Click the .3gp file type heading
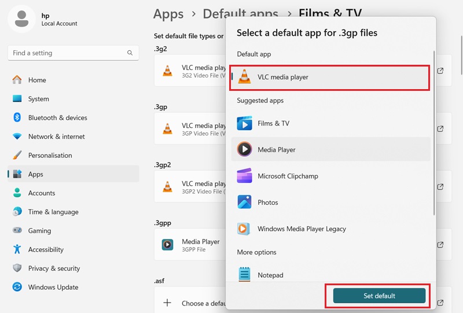The width and height of the screenshot is (463, 313). [161, 107]
